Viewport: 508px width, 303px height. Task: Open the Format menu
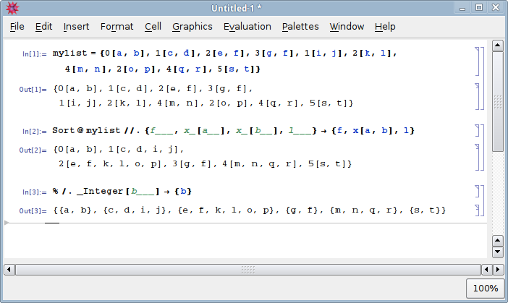(117, 27)
